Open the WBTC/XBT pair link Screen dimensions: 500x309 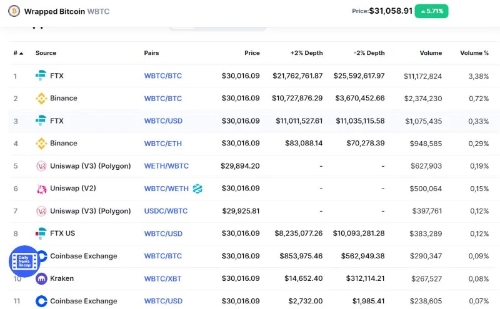click(x=162, y=279)
